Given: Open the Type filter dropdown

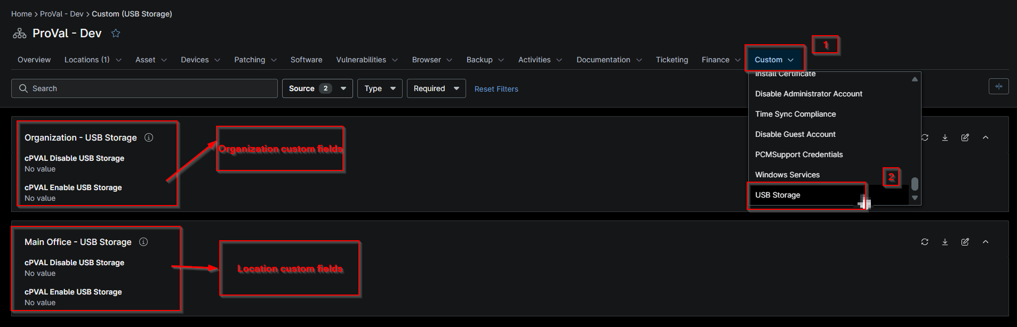Looking at the screenshot, I should click(380, 88).
